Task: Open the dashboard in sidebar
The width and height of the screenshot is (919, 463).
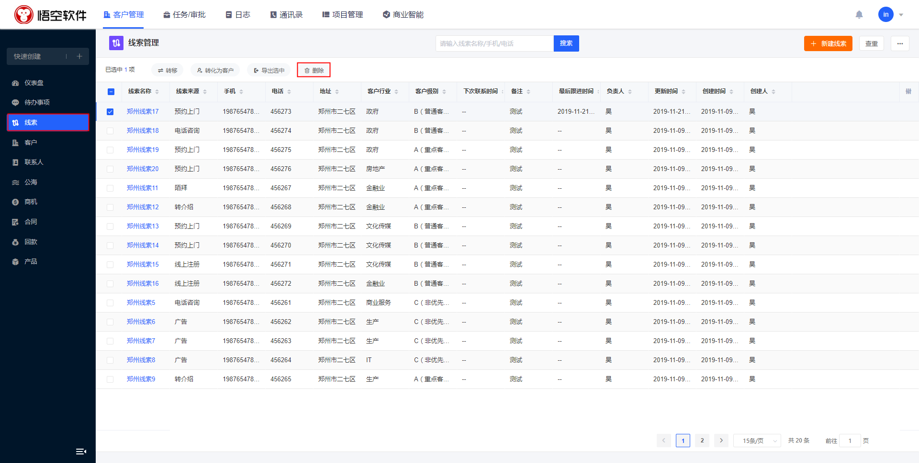Action: [34, 83]
